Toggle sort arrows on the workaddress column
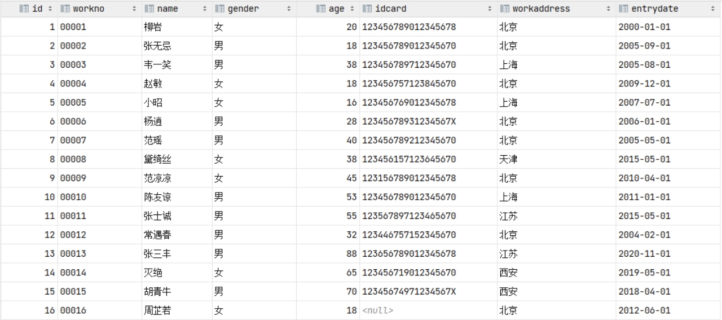 click(x=609, y=9)
